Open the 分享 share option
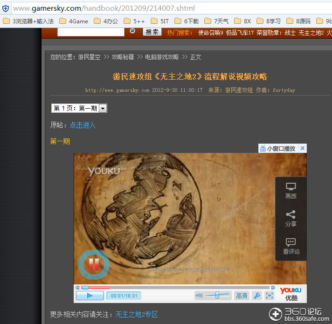 (x=290, y=218)
